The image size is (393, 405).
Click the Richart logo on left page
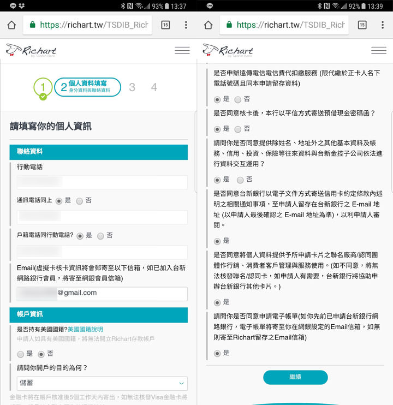(31, 50)
